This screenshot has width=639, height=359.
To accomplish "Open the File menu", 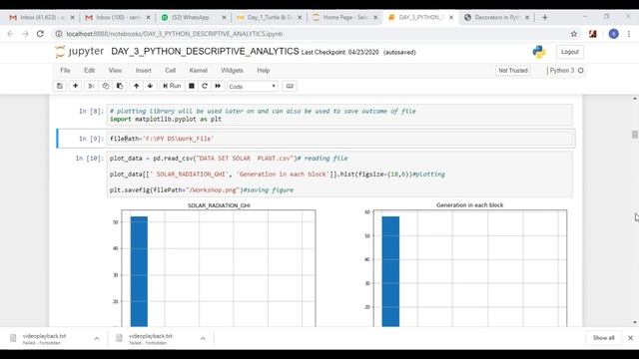I will [65, 71].
